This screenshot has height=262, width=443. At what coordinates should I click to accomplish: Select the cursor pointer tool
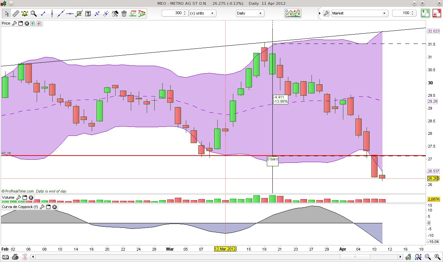(6, 13)
